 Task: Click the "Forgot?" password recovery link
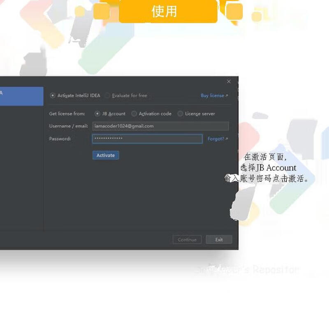(215, 139)
